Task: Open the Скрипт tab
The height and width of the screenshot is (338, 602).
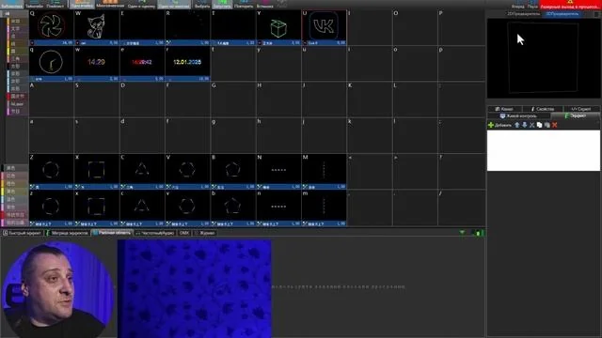Action: [581, 109]
